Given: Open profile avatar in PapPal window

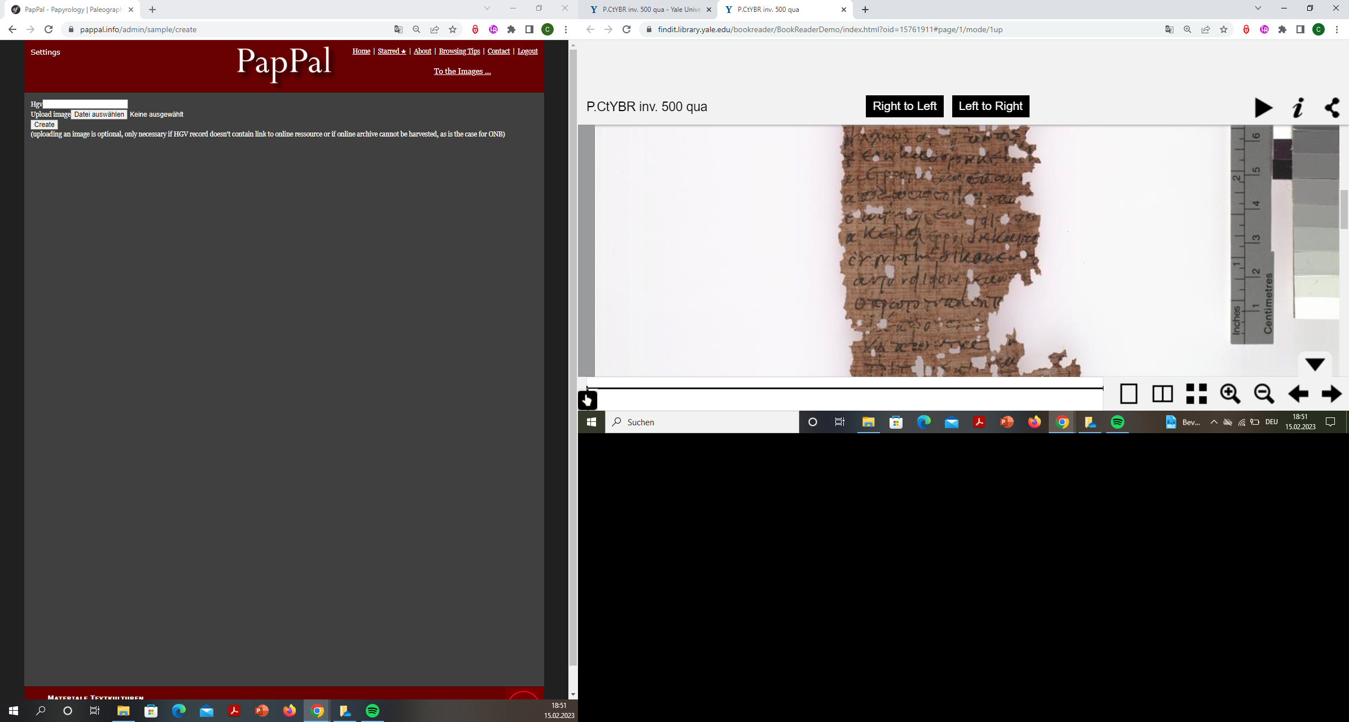Looking at the screenshot, I should tap(548, 29).
